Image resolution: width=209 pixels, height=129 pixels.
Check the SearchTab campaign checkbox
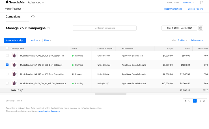point(7,55)
